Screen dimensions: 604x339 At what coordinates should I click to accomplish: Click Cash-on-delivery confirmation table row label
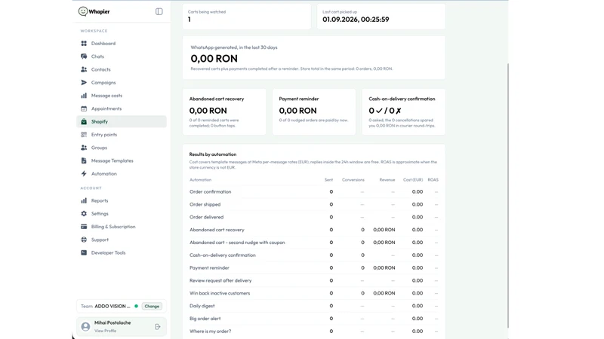click(x=223, y=255)
